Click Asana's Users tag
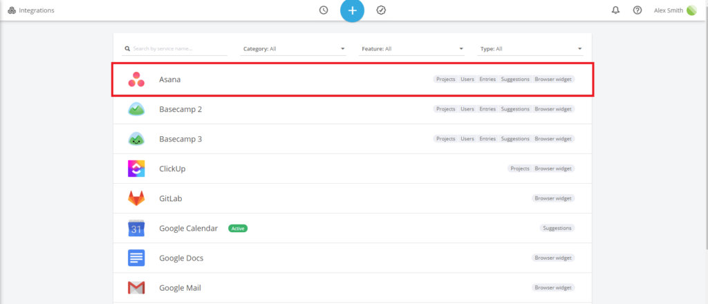The image size is (708, 304). point(467,79)
